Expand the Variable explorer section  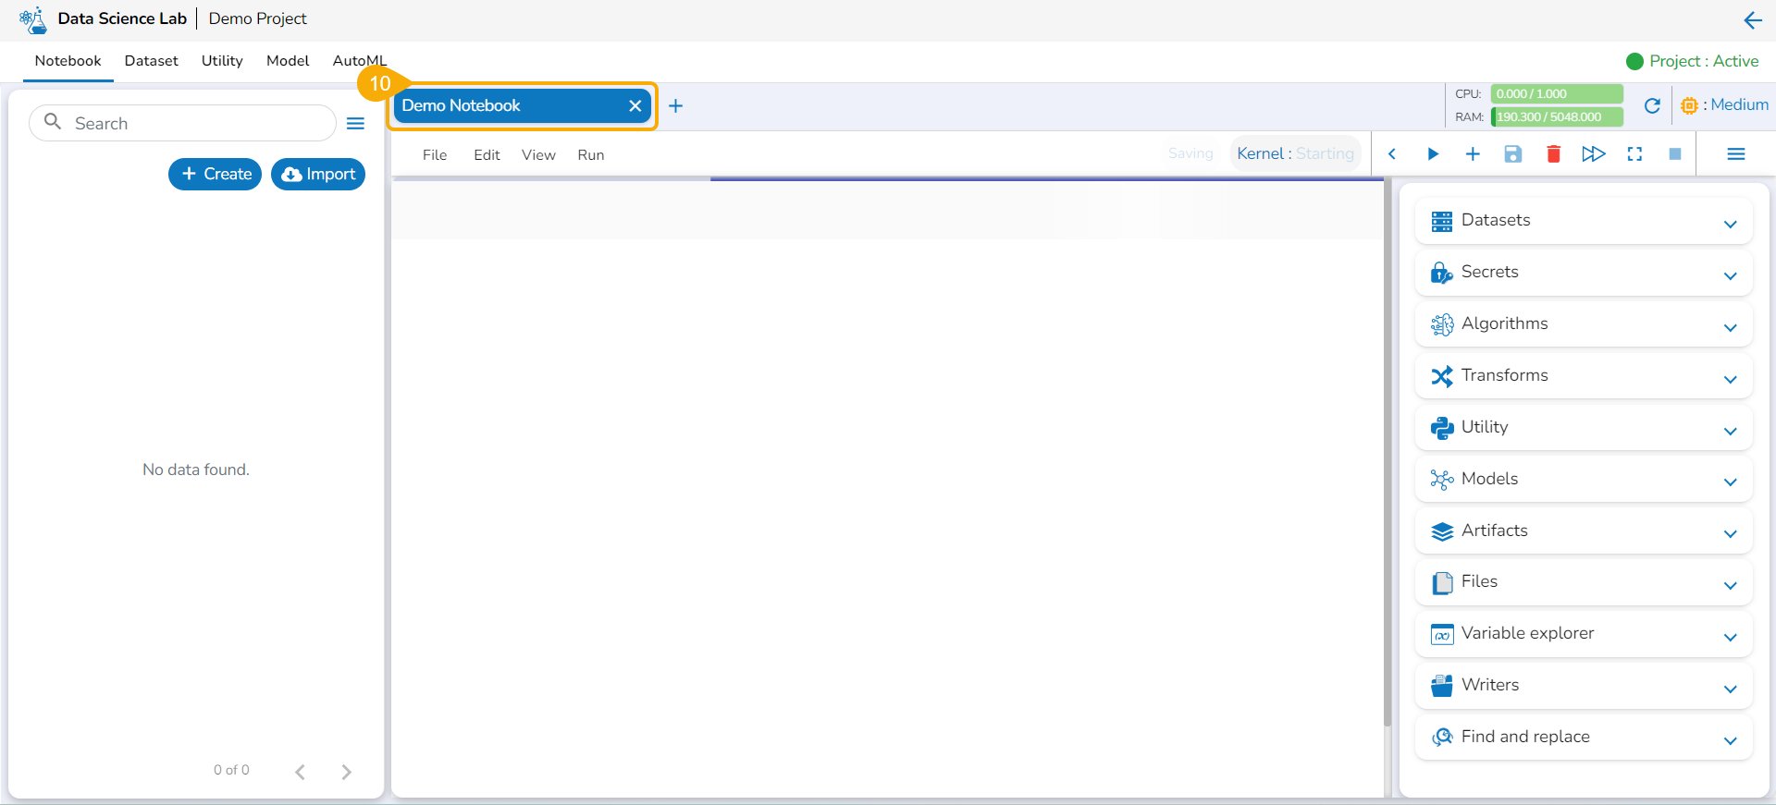pyautogui.click(x=1731, y=638)
